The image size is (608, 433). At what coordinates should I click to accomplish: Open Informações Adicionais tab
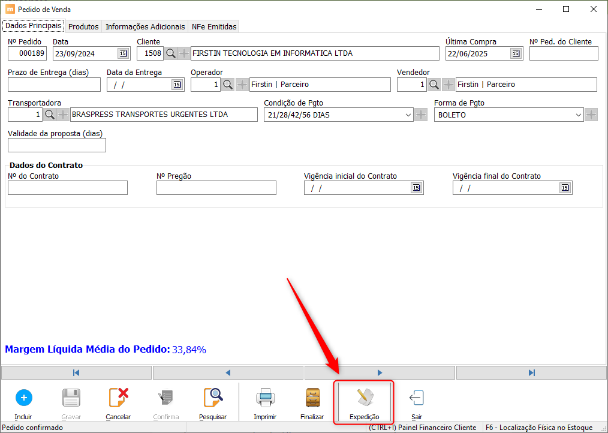click(145, 26)
